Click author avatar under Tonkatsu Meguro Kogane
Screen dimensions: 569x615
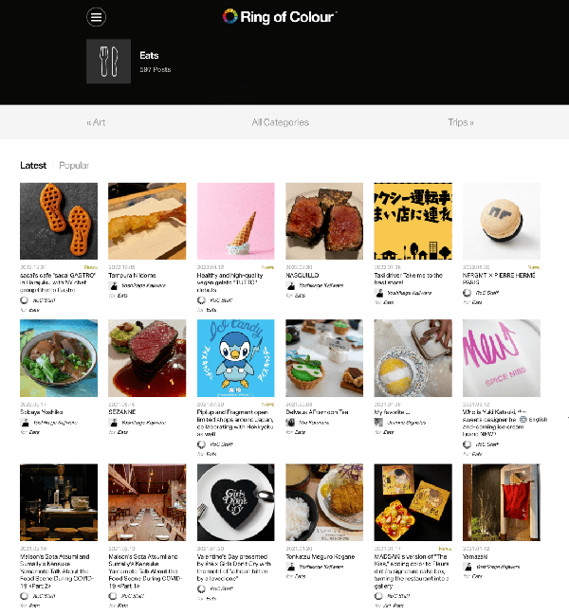[x=291, y=567]
